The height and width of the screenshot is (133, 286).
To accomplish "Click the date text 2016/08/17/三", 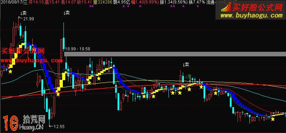I will (x=14, y=2).
